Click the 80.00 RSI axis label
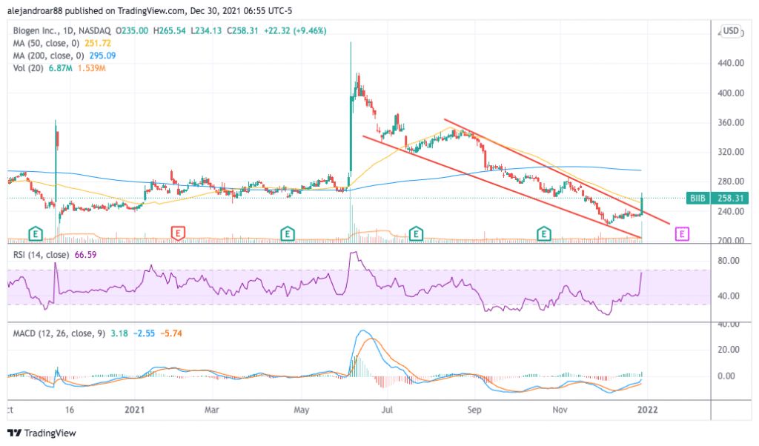 pos(729,261)
